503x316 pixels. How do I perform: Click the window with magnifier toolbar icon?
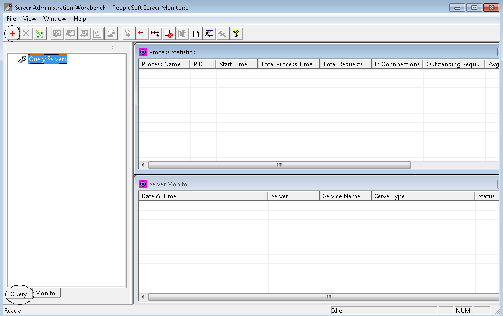(209, 33)
